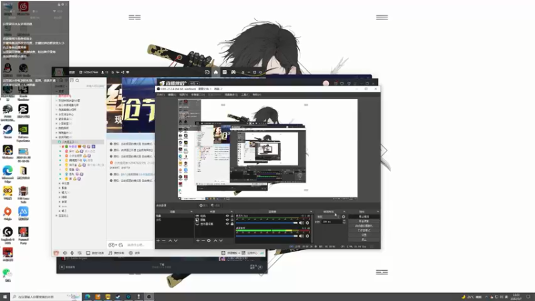The image size is (535, 301).
Task: Move scene up in OBS Scenes panel
Action: point(171,241)
